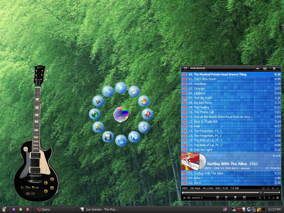The width and height of the screenshot is (284, 213).
Task: Stop playback in the player
Action: [235, 197]
